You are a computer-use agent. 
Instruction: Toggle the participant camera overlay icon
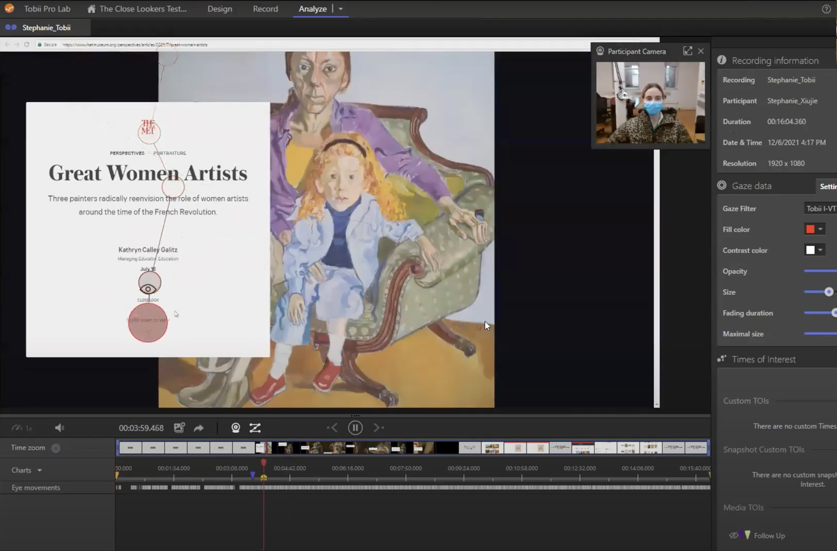[236, 427]
